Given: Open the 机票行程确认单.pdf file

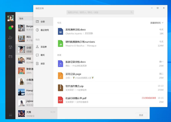Looking at the screenshot, I should click(x=110, y=100).
